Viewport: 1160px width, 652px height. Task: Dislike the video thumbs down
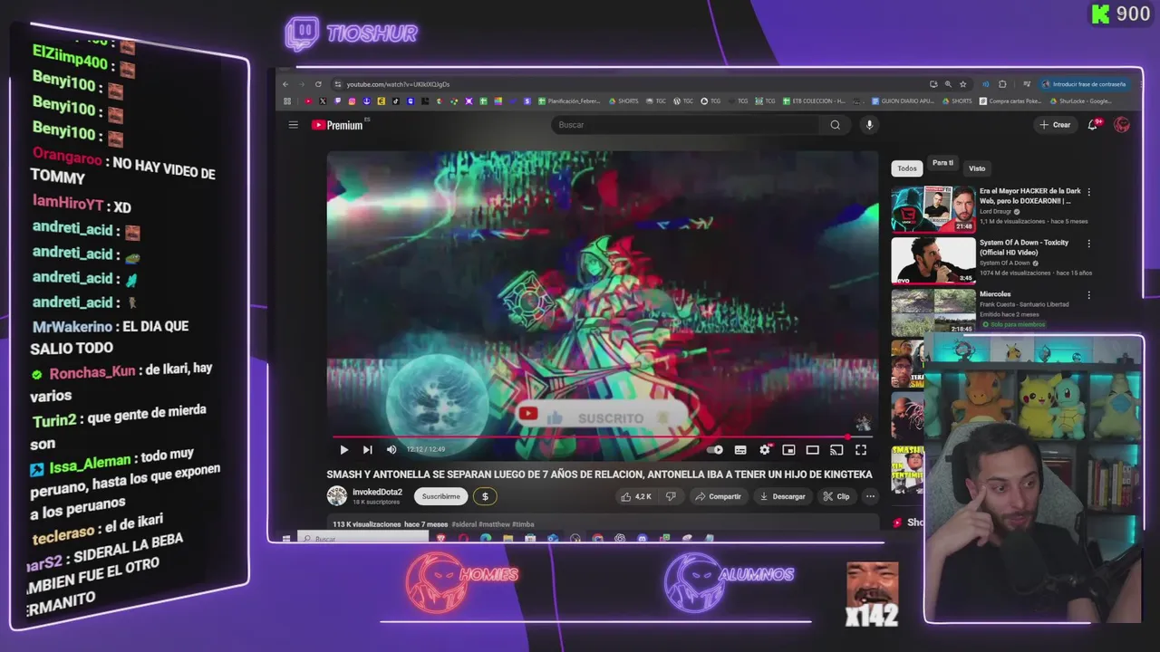point(671,496)
